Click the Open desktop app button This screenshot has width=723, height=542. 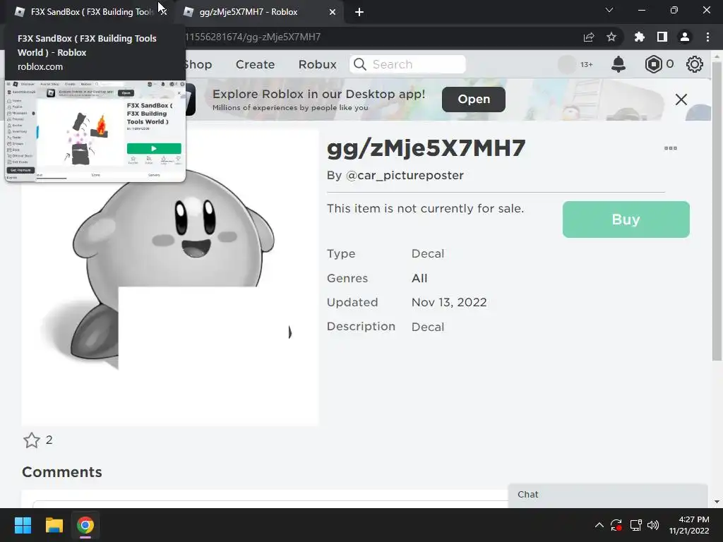coord(474,99)
